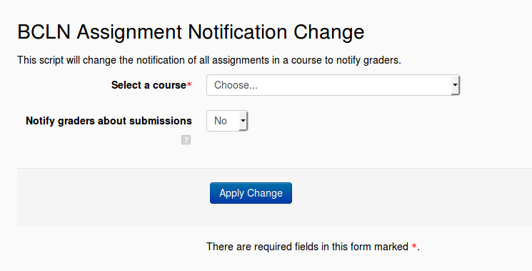Open the Select a course dropdown
The image size is (532, 271).
click(x=333, y=85)
